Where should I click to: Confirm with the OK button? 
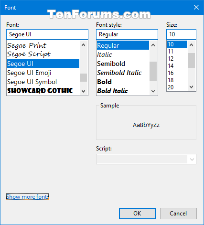click(137, 214)
